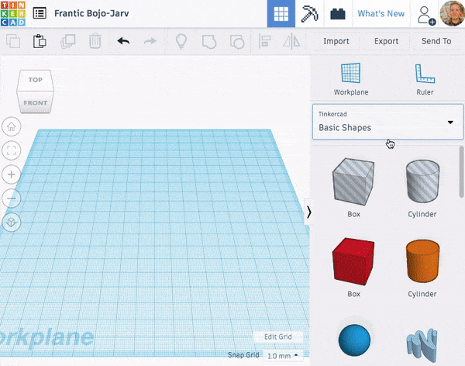Viewport: 465px width, 366px height.
Task: Click the FRONT face of the view cube
Action: pyautogui.click(x=36, y=102)
